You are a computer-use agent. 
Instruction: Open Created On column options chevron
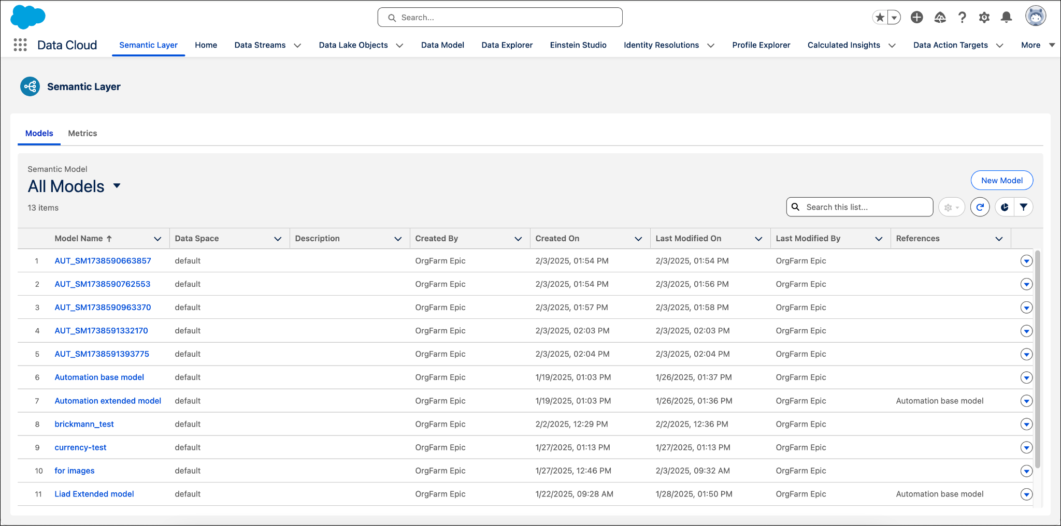pos(638,239)
